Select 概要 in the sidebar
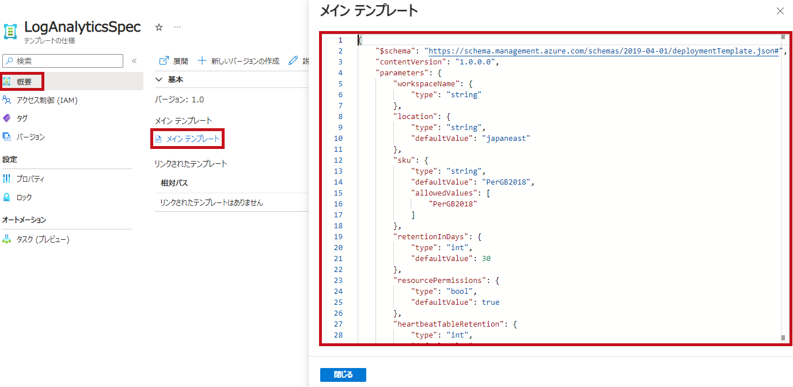The height and width of the screenshot is (387, 793). [71, 82]
